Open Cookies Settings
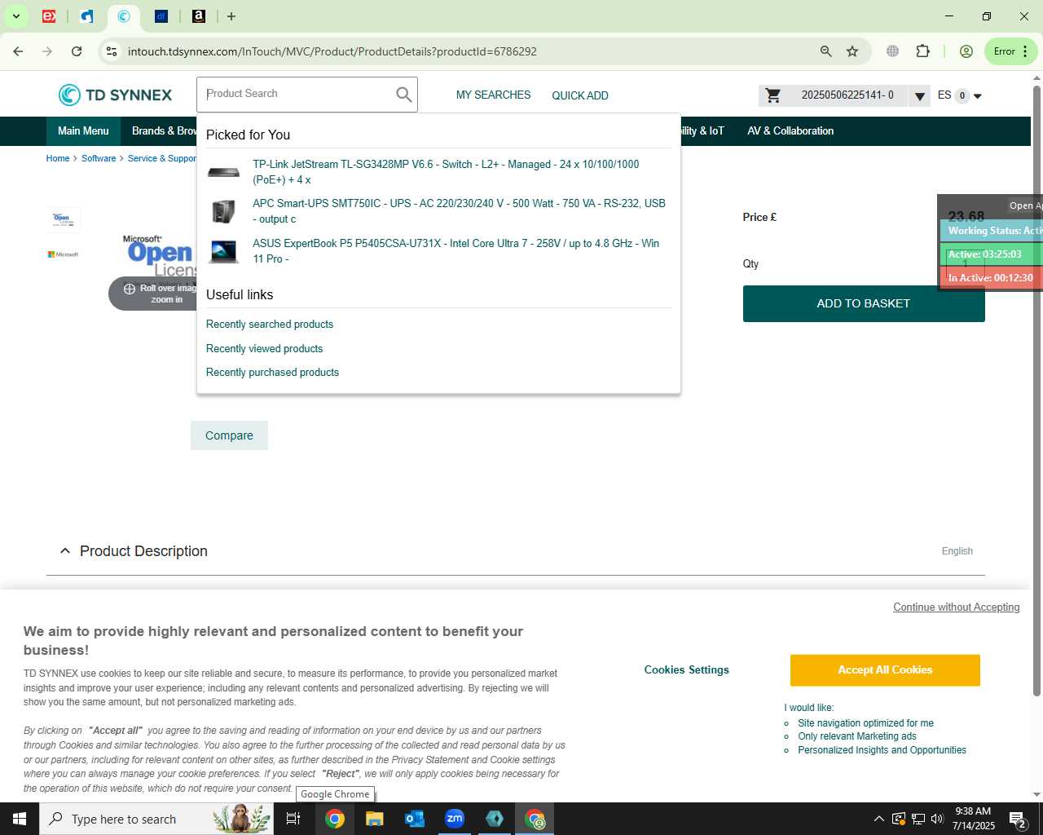 687,670
